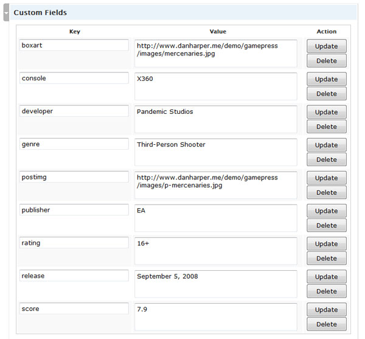The height and width of the screenshot is (339, 365).
Task: Edit the p-mercenaries.jpg URL value
Action: 216,186
